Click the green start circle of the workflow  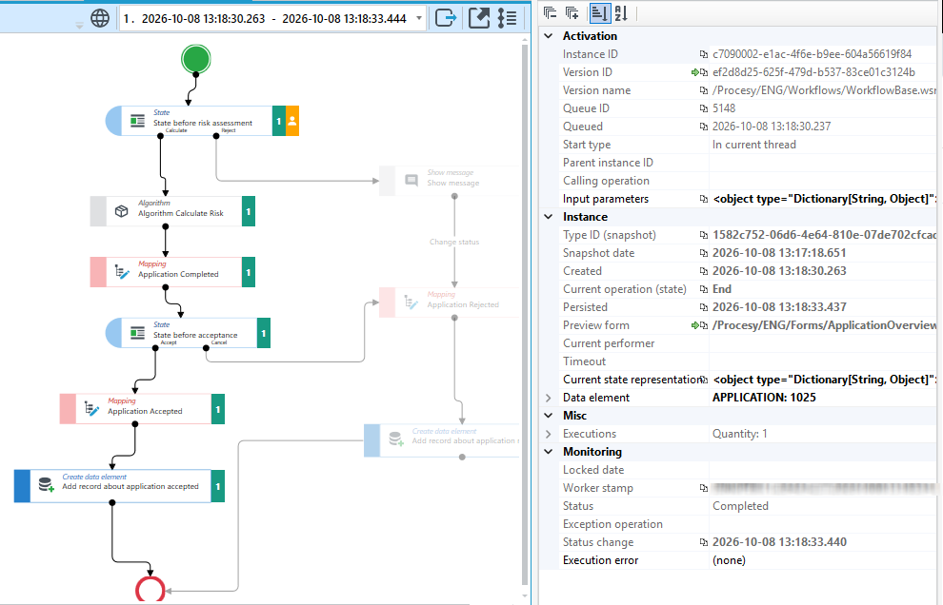[x=196, y=60]
